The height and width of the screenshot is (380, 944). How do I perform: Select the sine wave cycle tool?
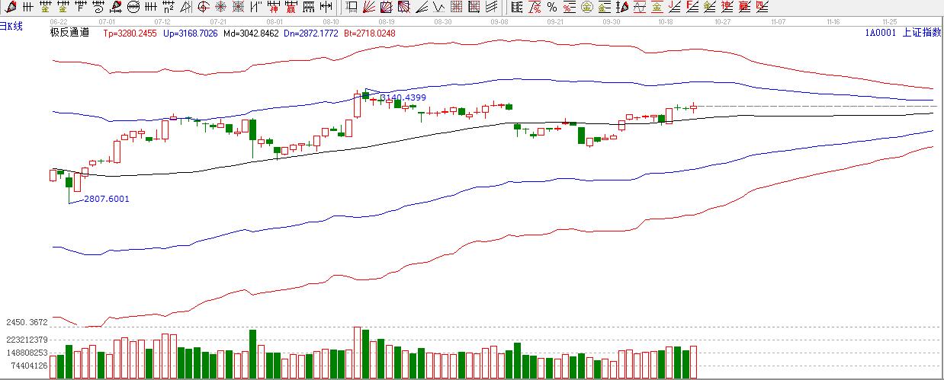click(639, 7)
